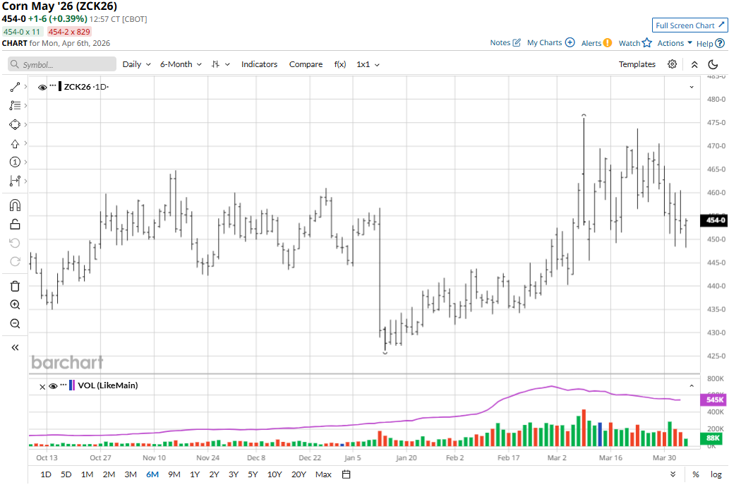Select the 10Y time range

click(x=275, y=474)
